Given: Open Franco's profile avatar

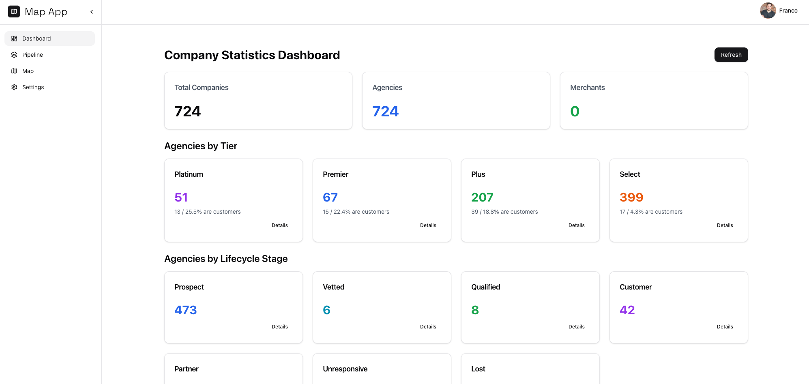Looking at the screenshot, I should [768, 11].
